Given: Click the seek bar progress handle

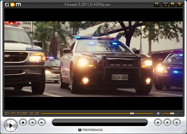Looking at the screenshot, I should click(x=132, y=113).
